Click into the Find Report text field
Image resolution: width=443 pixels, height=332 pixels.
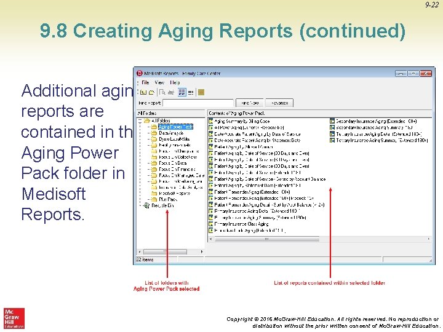click(198, 103)
